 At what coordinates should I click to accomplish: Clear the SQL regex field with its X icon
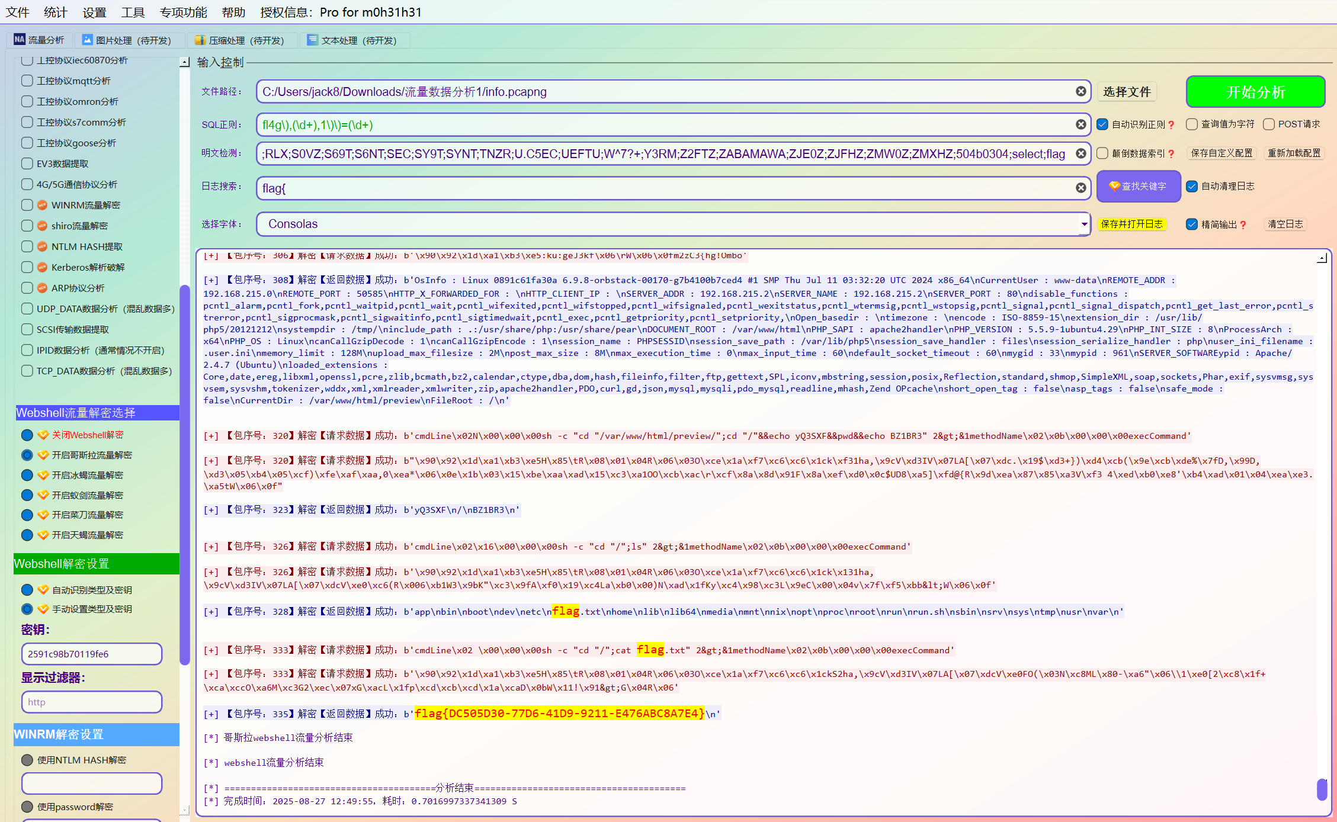point(1081,124)
